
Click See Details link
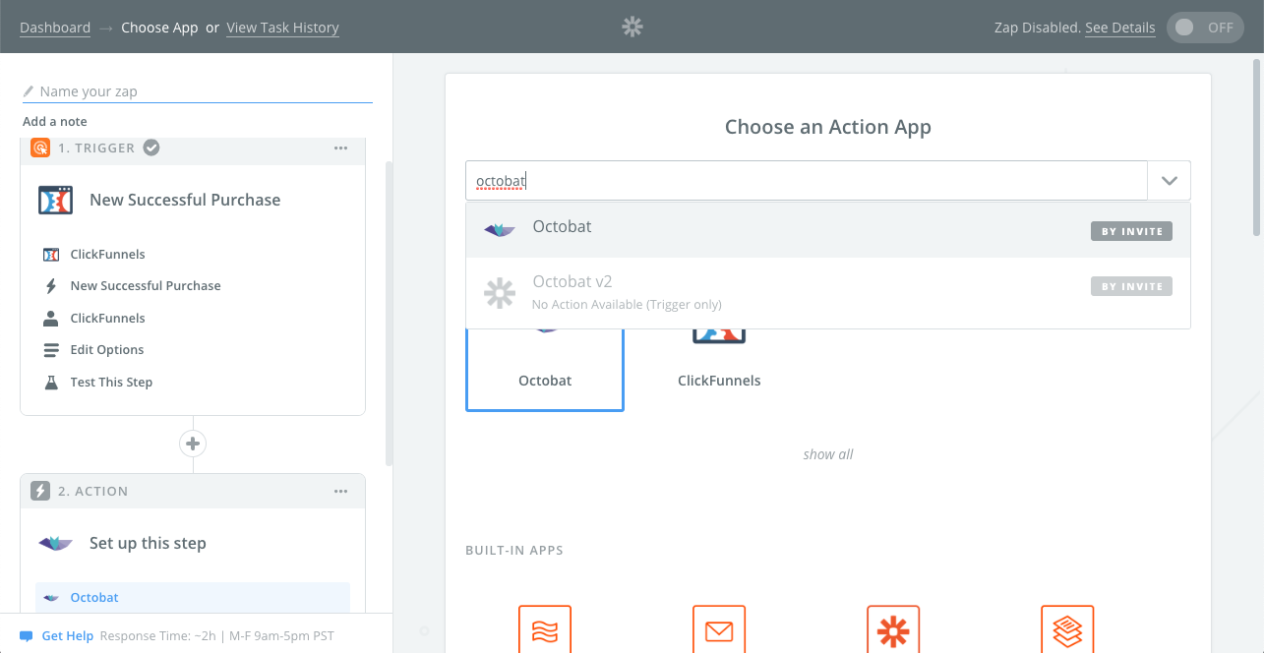[x=1119, y=28]
